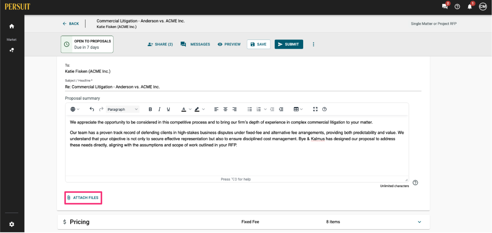
Task: Click the Open to Proposals status box
Action: click(87, 44)
